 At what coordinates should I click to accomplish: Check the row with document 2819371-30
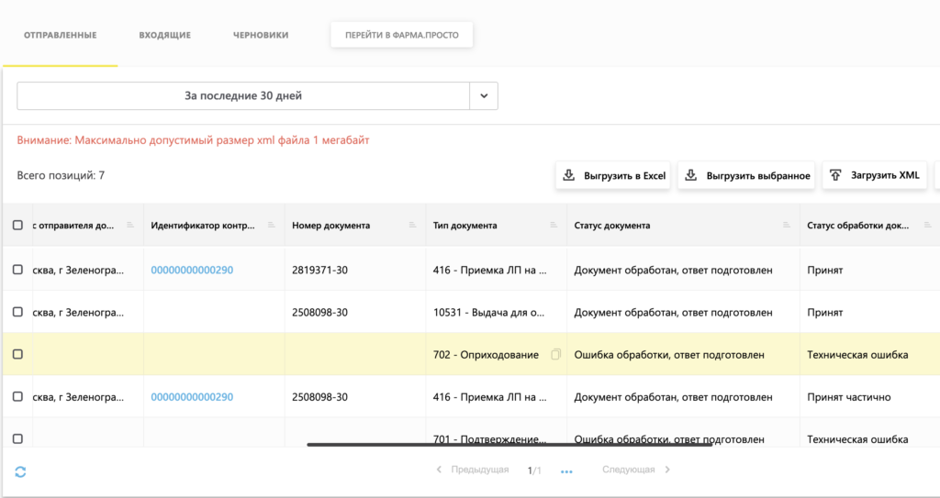coord(17,270)
